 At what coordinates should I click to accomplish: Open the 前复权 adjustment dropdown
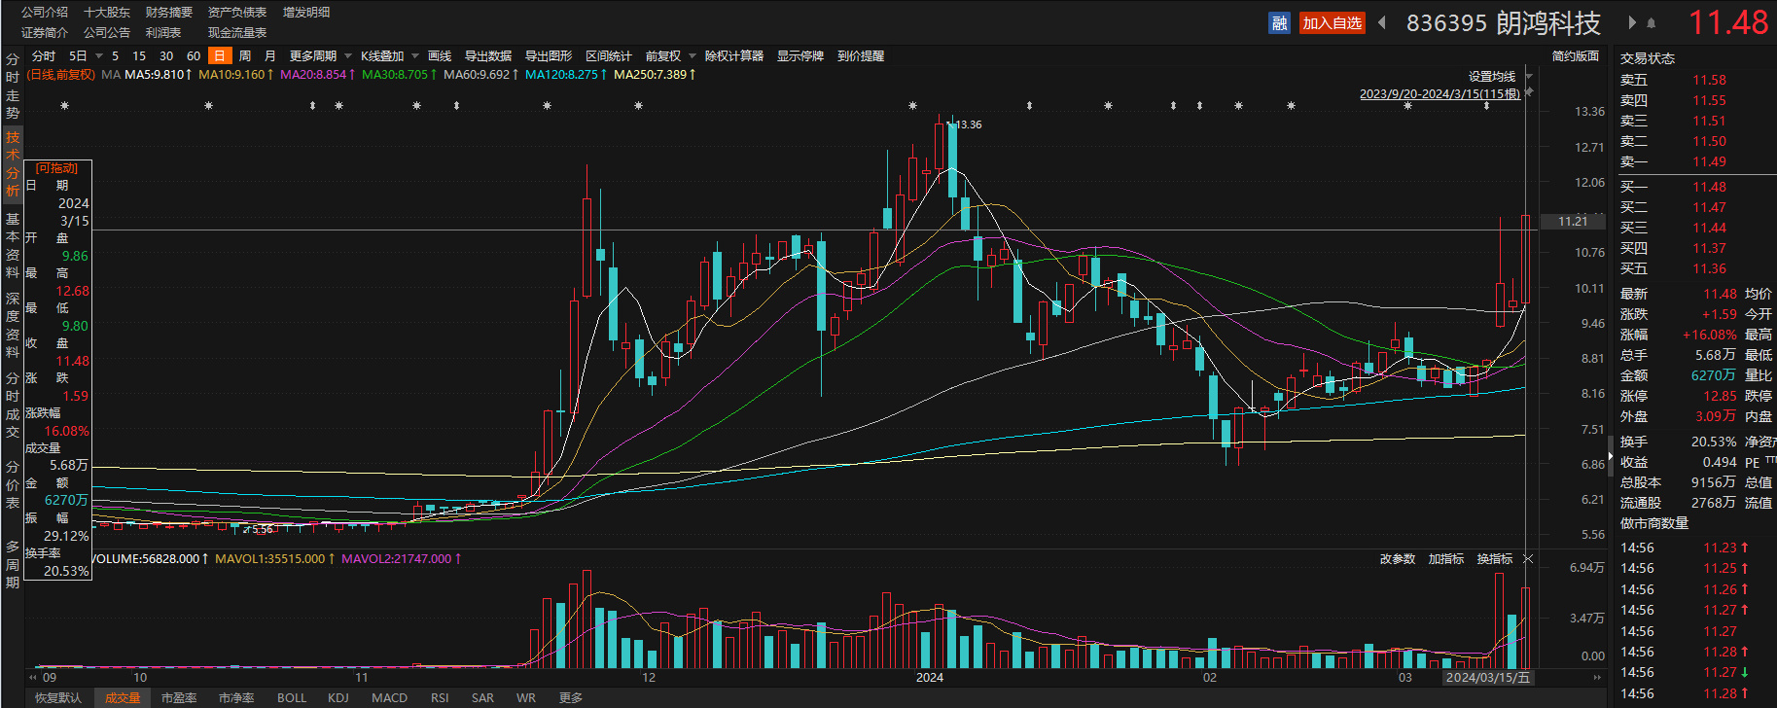point(669,56)
